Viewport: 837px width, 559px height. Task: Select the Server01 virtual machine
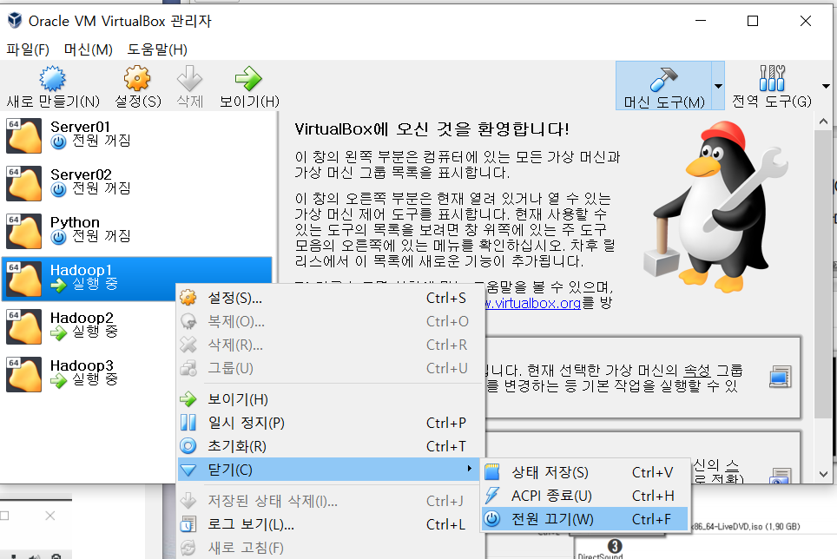coord(136,135)
